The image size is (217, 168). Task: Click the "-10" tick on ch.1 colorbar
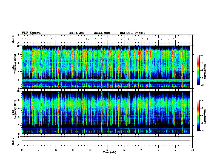coord(202,85)
